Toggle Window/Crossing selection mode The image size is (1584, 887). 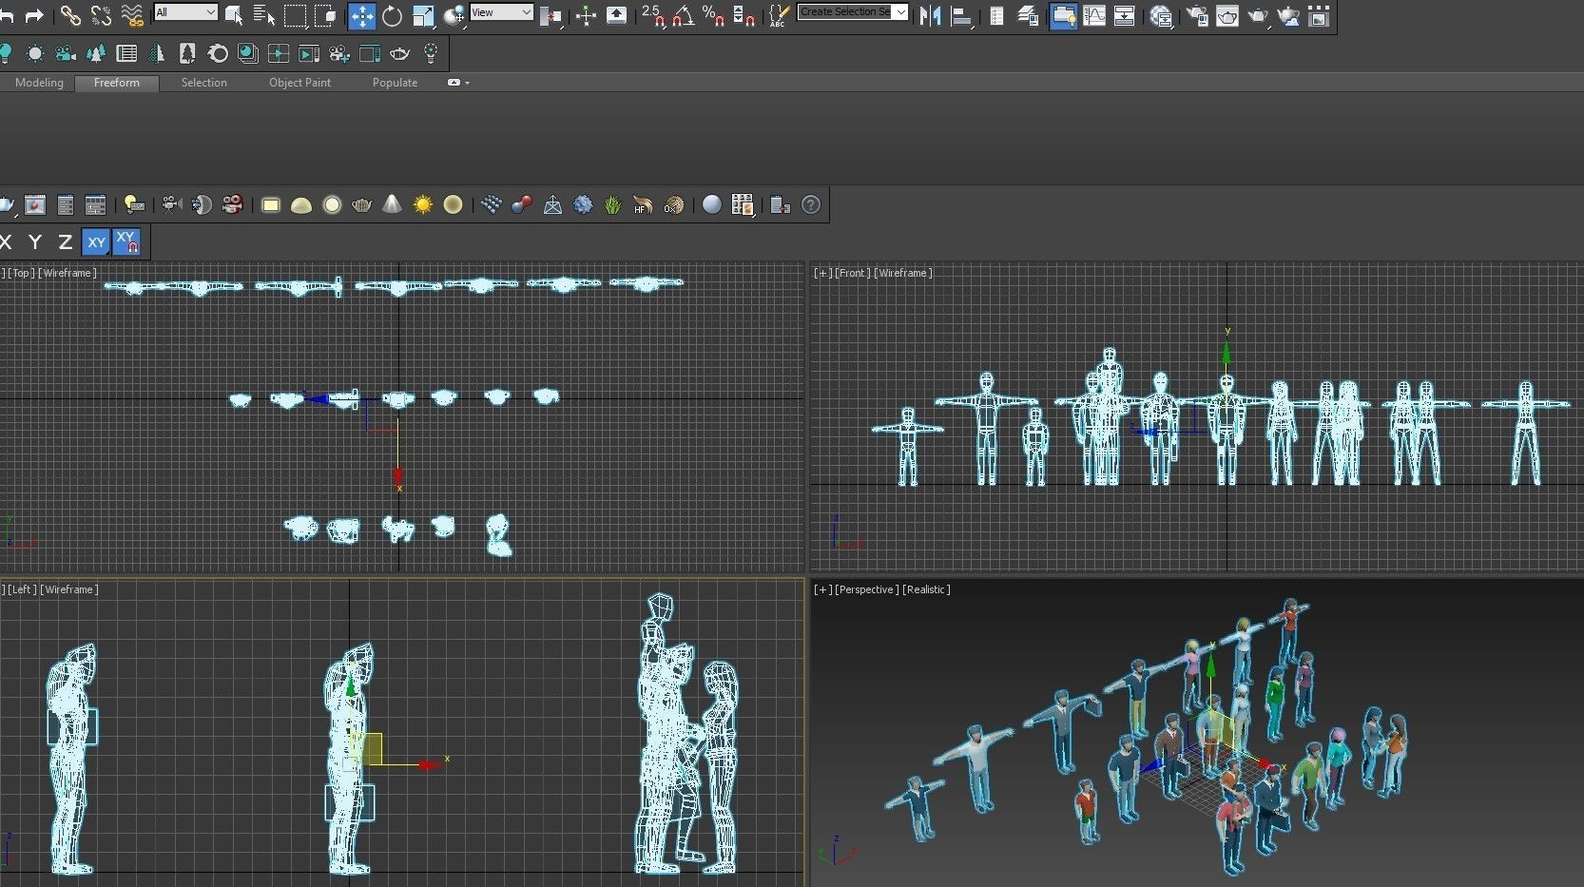pyautogui.click(x=326, y=15)
